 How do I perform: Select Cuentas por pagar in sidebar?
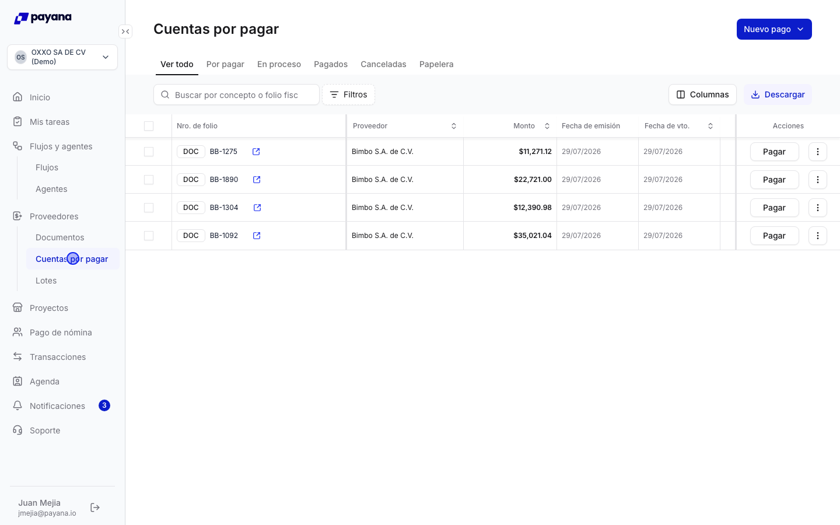pos(72,259)
